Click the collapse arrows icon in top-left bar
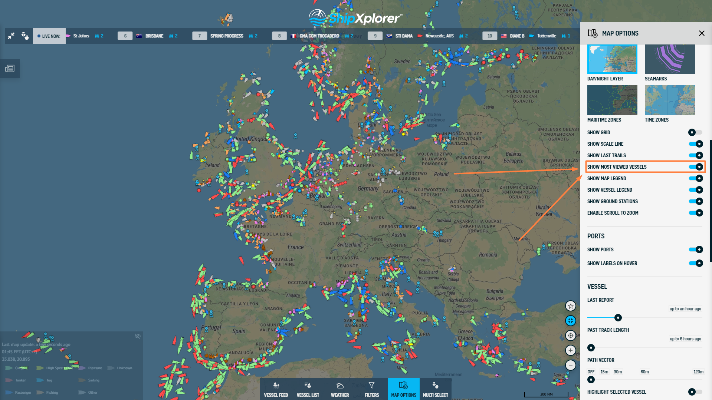The height and width of the screenshot is (400, 712). point(12,36)
